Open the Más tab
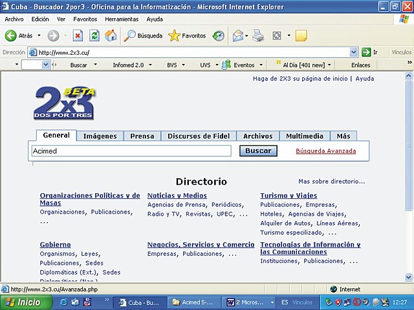 point(343,136)
